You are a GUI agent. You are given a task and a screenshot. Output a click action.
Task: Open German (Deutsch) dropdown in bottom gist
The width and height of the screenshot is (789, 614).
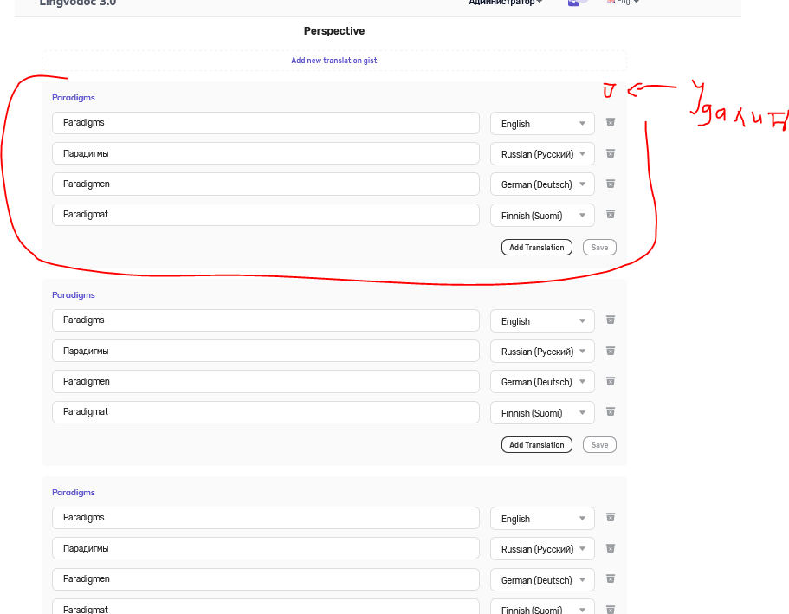542,579
